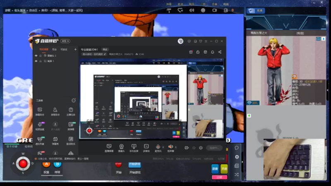
Task: Open the 弹幕 menu at the top
Action: coord(169,4)
